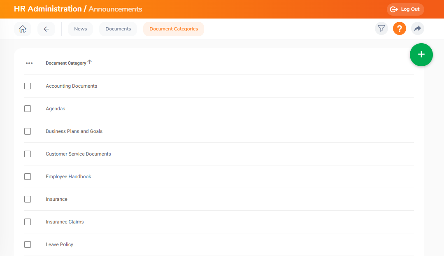The width and height of the screenshot is (444, 256).
Task: Tick the Employee Handbook checkbox
Action: point(28,177)
